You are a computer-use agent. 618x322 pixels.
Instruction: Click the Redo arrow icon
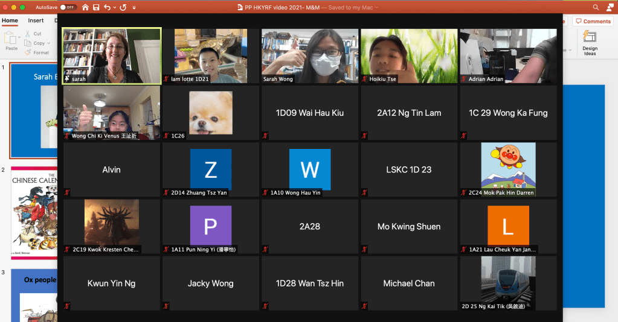coord(123,7)
